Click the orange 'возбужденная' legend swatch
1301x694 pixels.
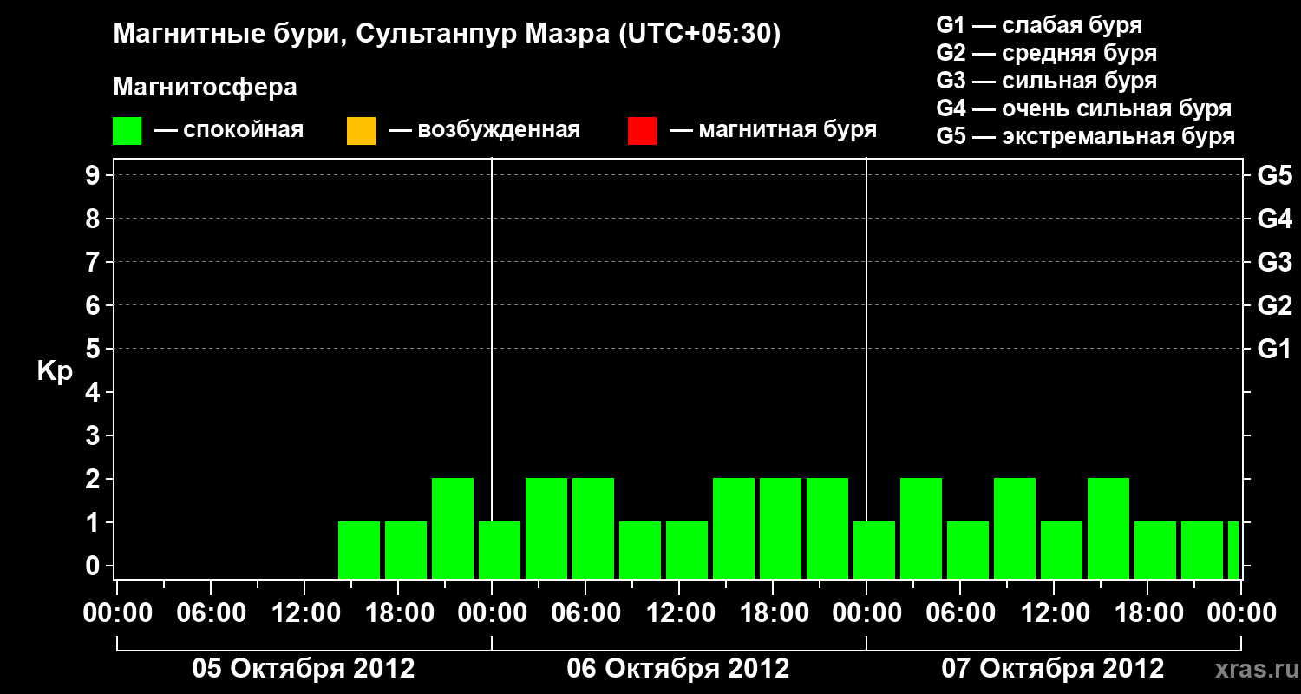361,131
